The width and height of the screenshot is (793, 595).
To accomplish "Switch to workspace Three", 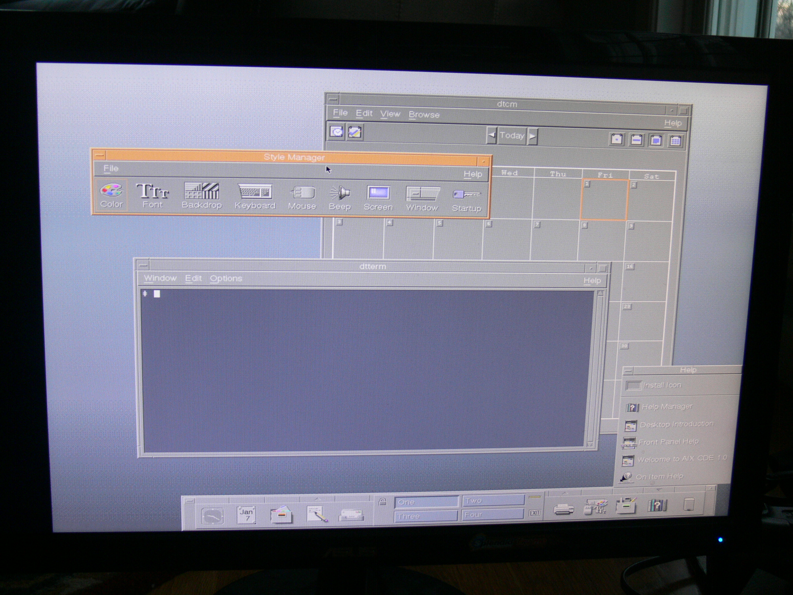I will coord(426,516).
